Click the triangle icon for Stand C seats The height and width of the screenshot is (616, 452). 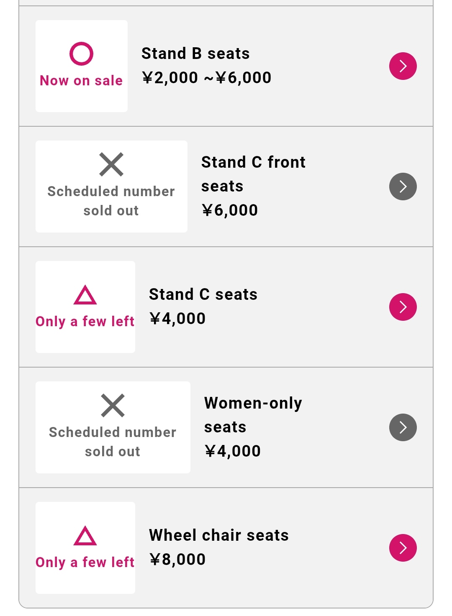pos(85,295)
